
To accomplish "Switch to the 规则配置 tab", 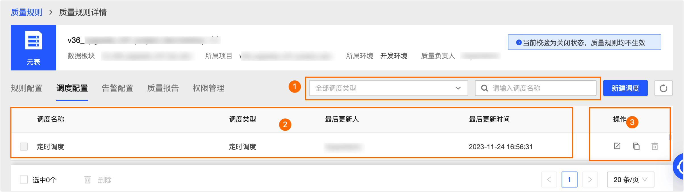I will tap(27, 88).
